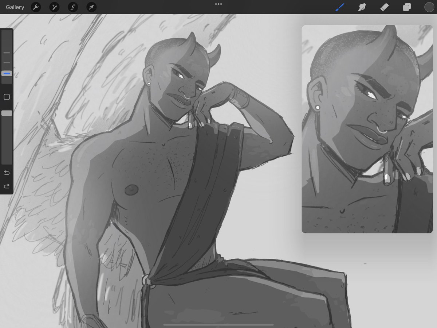437x328 pixels.
Task: Open the Layers panel
Action: coord(407,7)
